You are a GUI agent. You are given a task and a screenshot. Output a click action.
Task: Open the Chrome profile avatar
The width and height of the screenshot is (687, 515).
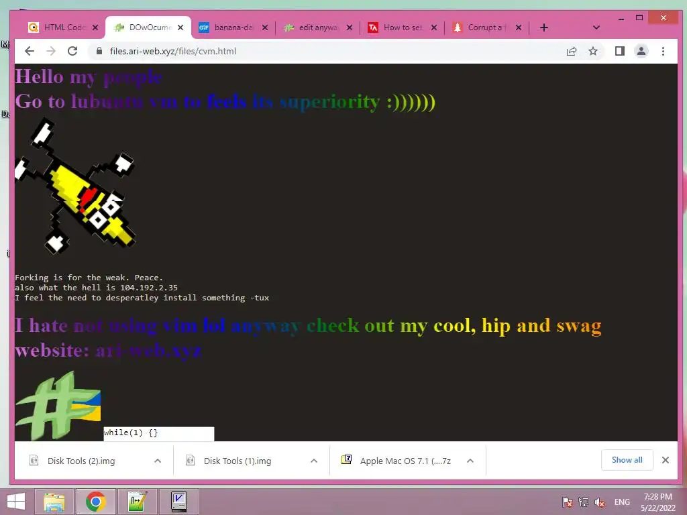point(641,51)
